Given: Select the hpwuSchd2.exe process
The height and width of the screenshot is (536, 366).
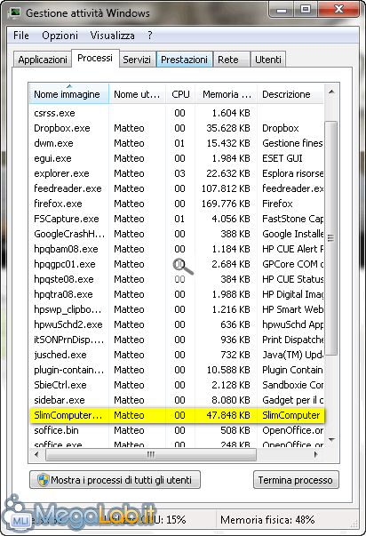Looking at the screenshot, I should (177, 324).
